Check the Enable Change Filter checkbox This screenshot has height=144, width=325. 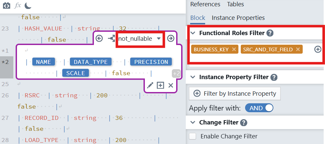pos(192,136)
